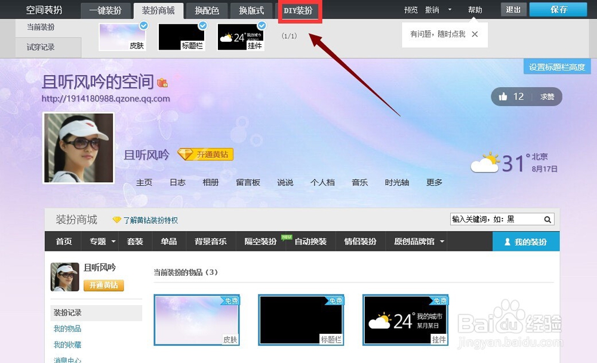
Task: Click the small sidebar avatar photo
Action: pos(64,277)
